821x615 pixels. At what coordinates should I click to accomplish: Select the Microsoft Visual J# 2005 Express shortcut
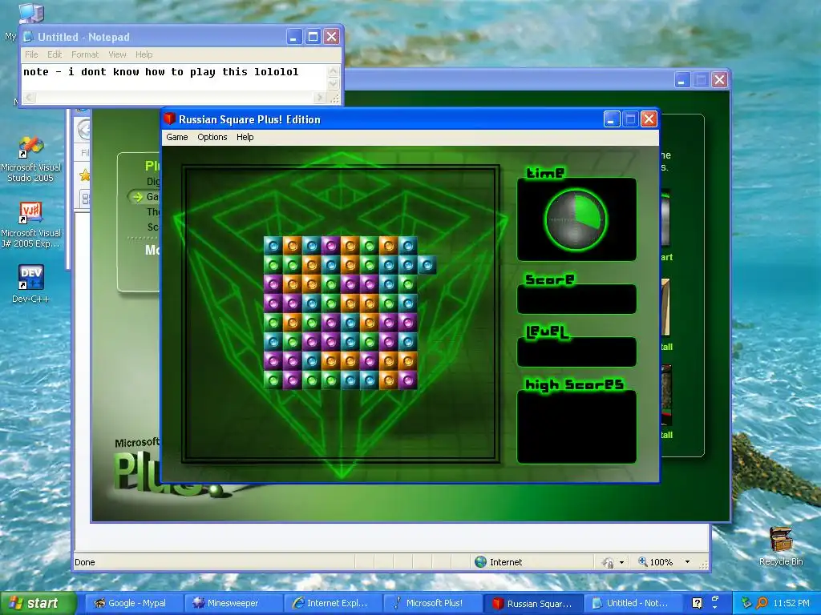pyautogui.click(x=31, y=225)
